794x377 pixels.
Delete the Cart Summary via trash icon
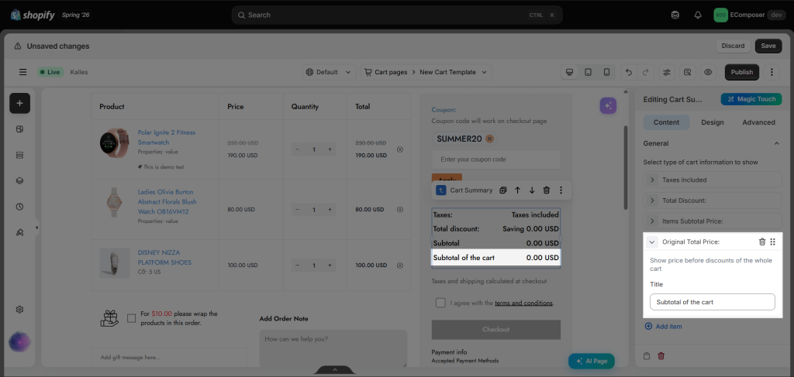[x=547, y=190]
